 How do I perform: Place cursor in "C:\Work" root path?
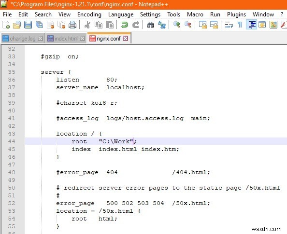pos(115,141)
